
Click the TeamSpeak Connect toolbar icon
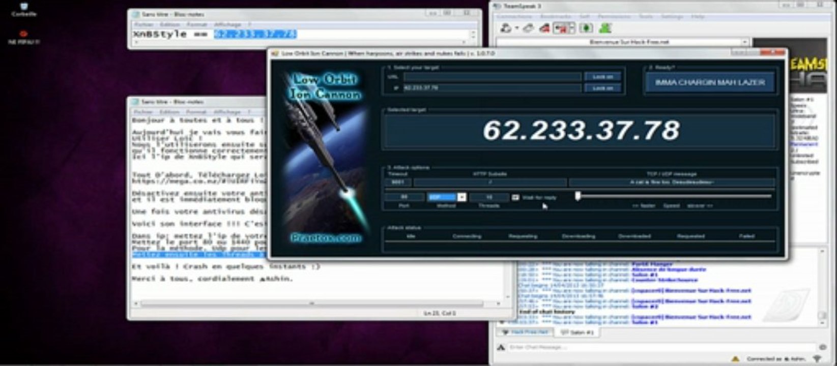[506, 28]
